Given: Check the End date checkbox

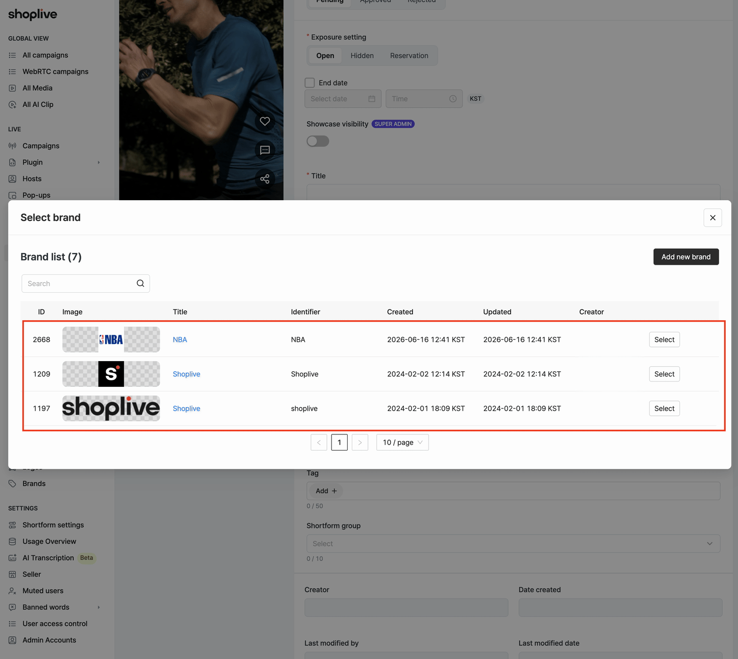Looking at the screenshot, I should [x=310, y=82].
